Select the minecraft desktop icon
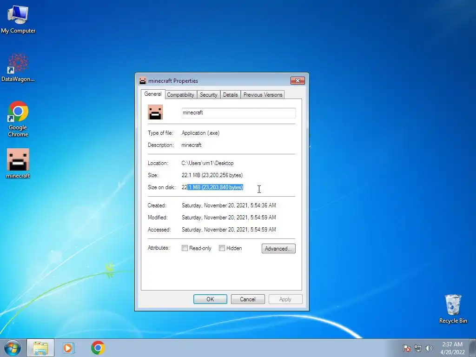The height and width of the screenshot is (357, 476). click(18, 163)
